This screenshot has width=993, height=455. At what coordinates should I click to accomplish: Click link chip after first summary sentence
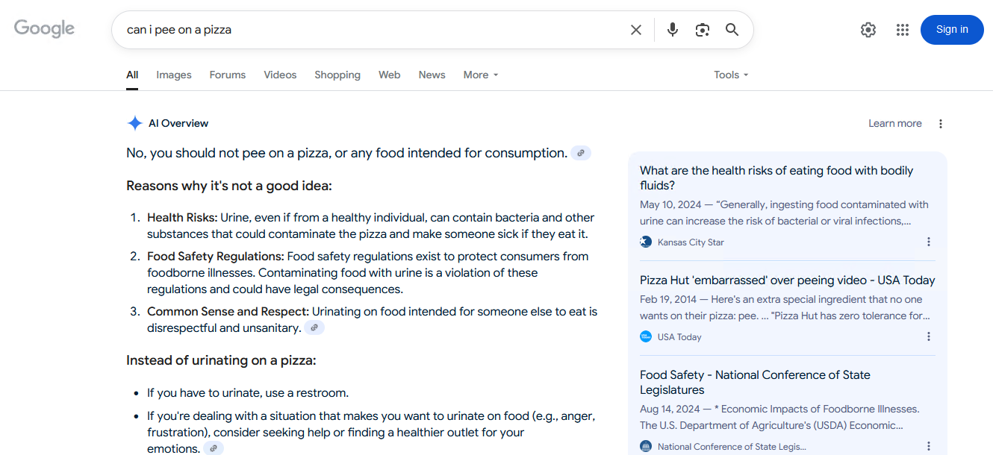(x=581, y=153)
